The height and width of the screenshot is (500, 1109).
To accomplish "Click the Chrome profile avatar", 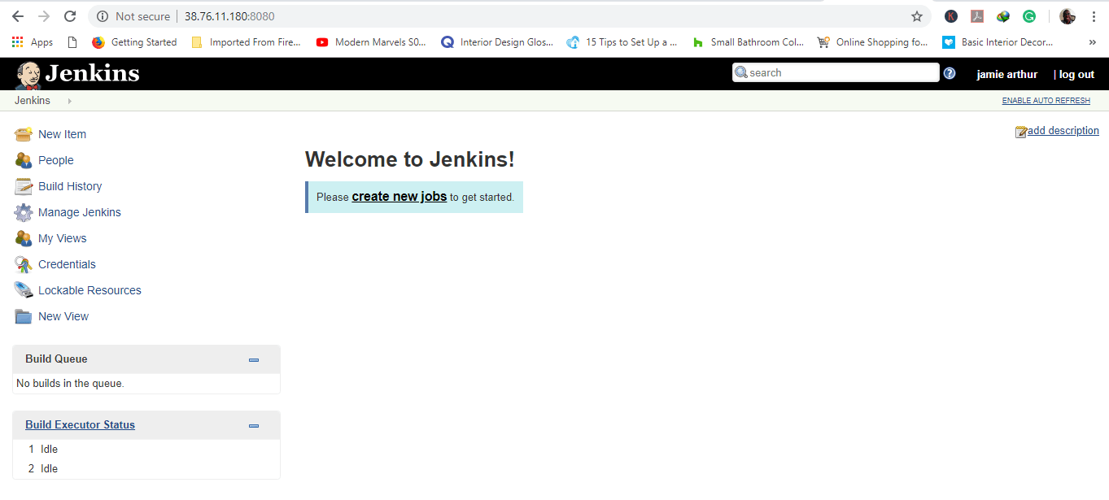I will pyautogui.click(x=1068, y=16).
